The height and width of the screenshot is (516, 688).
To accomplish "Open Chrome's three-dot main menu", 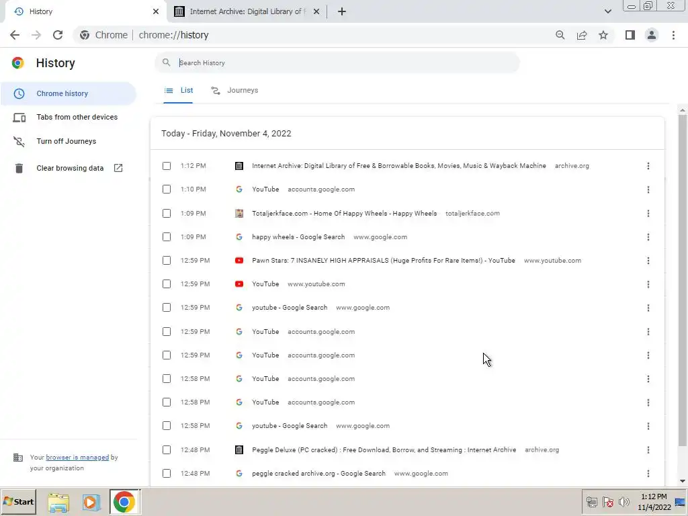I will click(673, 35).
